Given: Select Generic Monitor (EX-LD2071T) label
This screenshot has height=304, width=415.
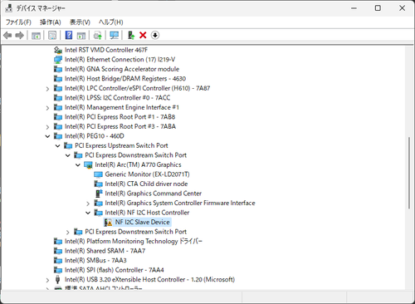Looking at the screenshot, I should pyautogui.click(x=147, y=174).
